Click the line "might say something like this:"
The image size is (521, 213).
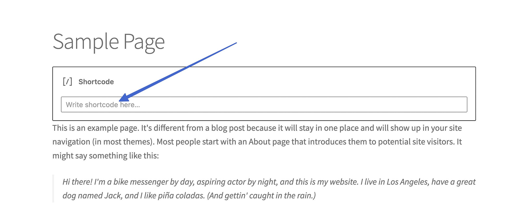pos(106,156)
